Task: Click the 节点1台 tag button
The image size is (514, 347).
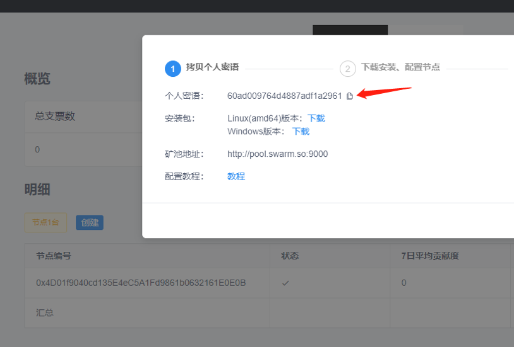Action: pos(45,222)
